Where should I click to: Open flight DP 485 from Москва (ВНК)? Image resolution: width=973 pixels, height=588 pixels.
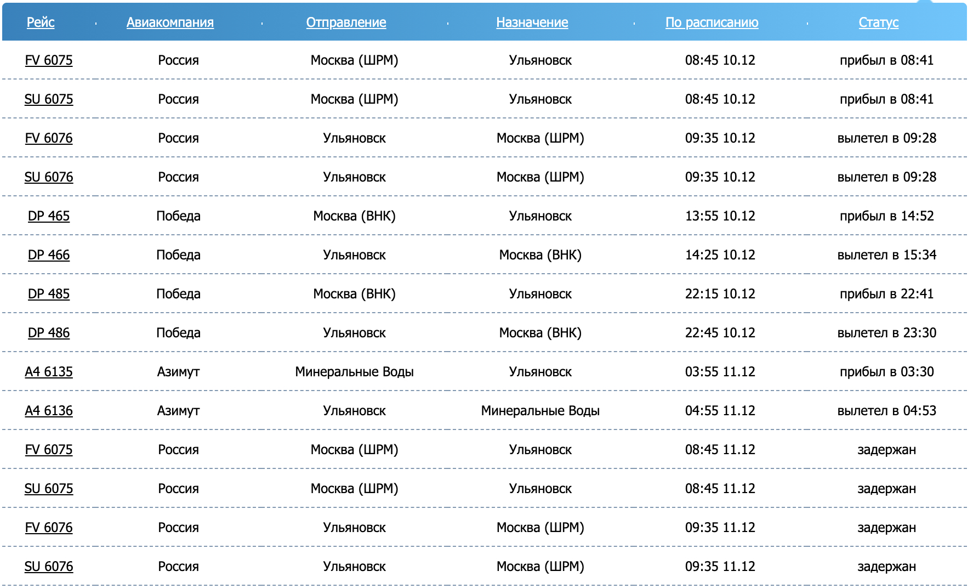tap(49, 294)
